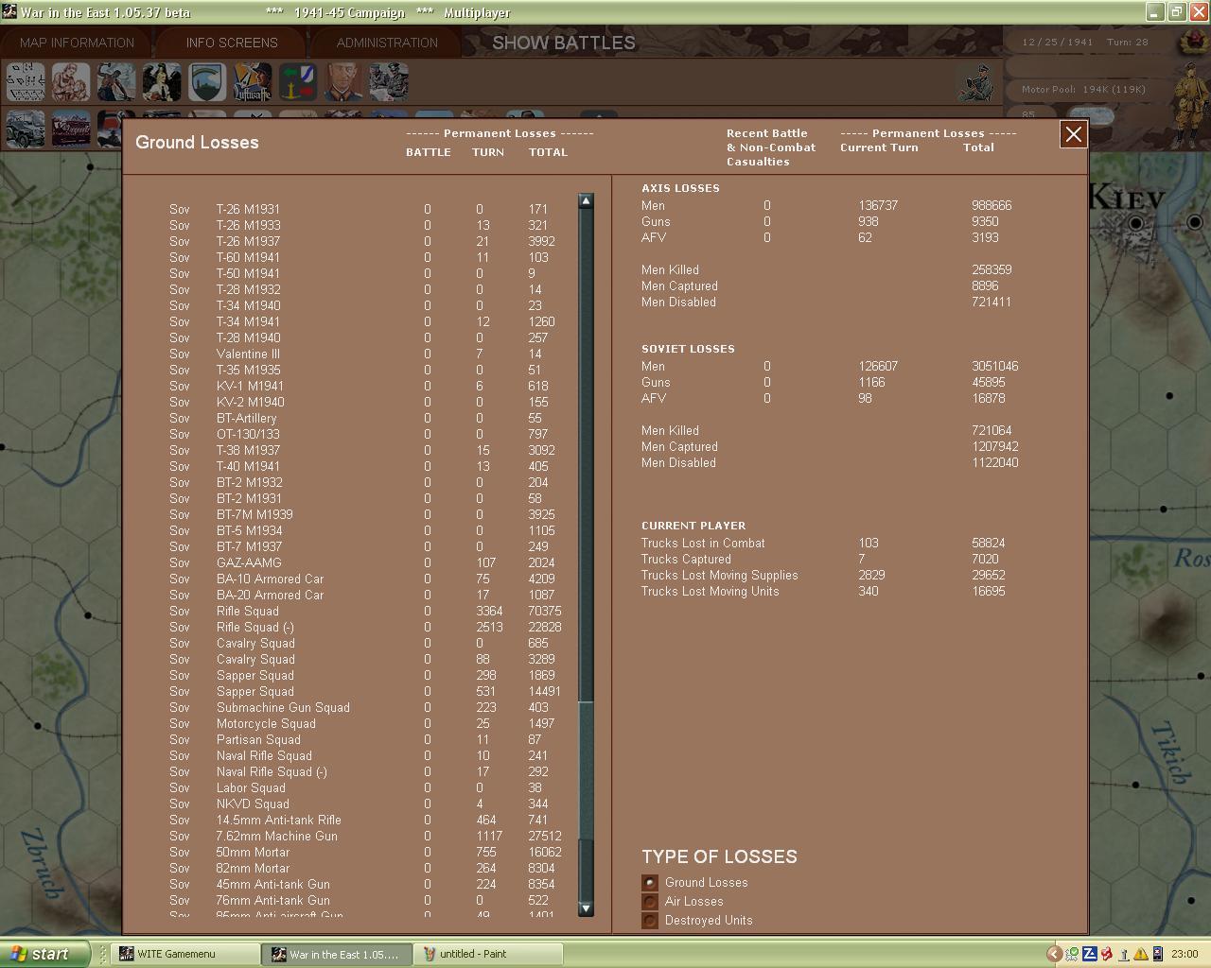Click the SHOW BATTLES label

pyautogui.click(x=564, y=43)
